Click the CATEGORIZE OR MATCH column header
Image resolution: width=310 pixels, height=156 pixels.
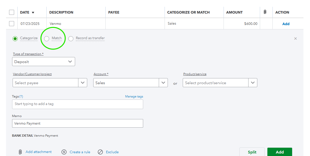[189, 12]
